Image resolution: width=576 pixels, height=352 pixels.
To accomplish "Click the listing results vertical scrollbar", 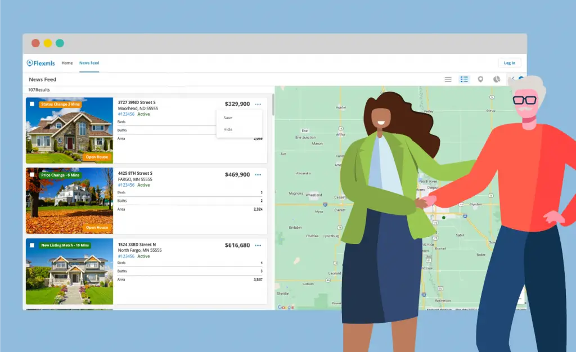I will tap(273, 104).
